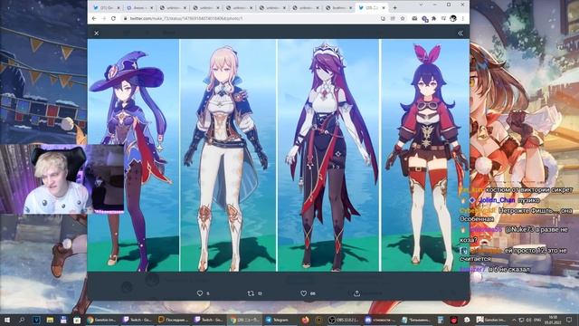Switch to Genshin Impact game taskbar button

(x=491, y=320)
